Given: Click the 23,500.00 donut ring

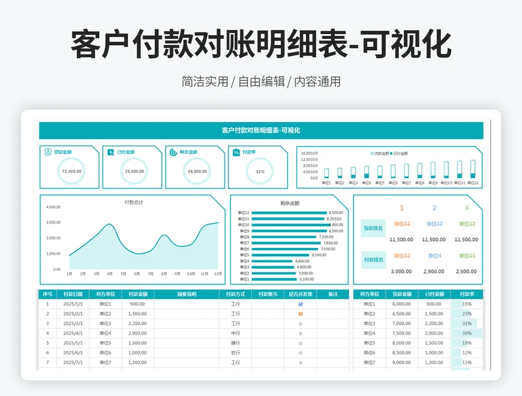Looking at the screenshot, I should point(134,172).
